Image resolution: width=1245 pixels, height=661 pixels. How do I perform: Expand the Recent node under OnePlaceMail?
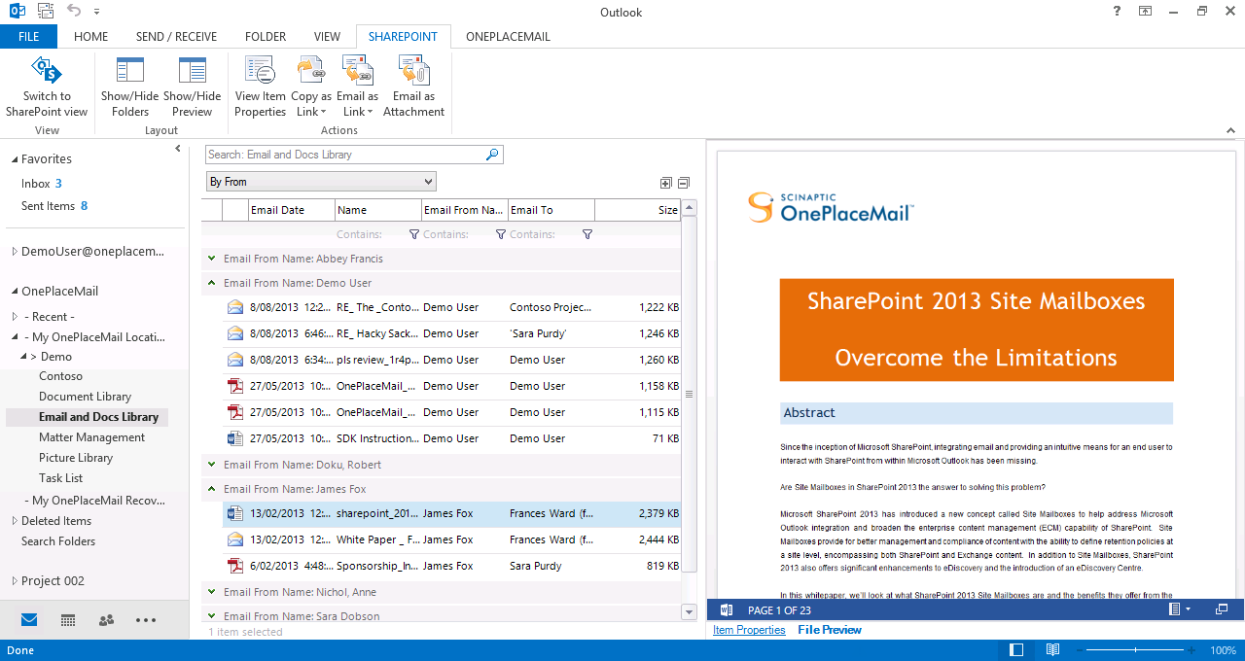coord(14,317)
